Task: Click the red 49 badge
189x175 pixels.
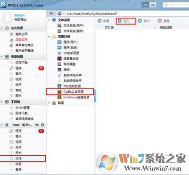Action: click(41, 68)
